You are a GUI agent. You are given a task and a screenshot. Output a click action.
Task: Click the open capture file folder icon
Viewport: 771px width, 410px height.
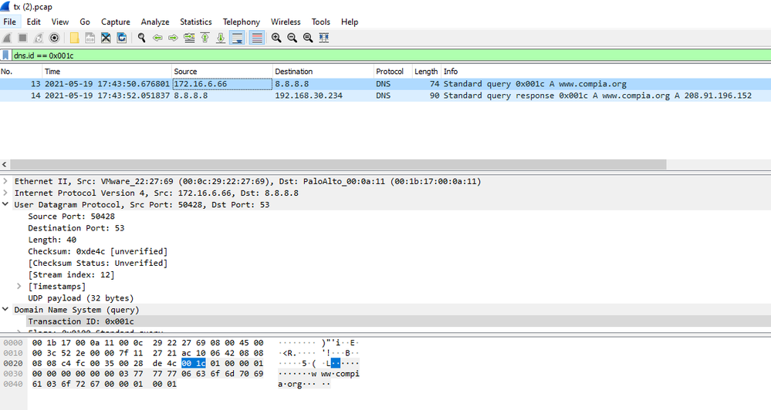coord(74,38)
